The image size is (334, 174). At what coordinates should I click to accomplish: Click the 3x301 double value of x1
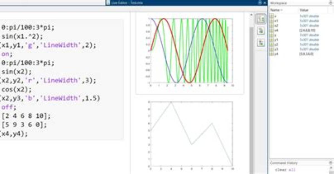[309, 21]
